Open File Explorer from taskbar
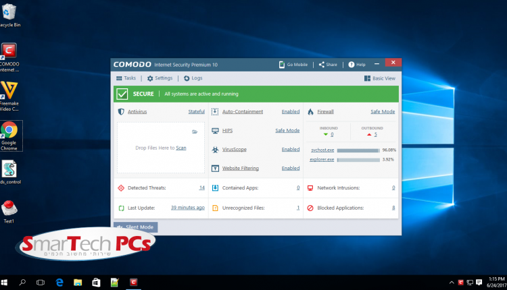The image size is (507, 290). pos(78,283)
